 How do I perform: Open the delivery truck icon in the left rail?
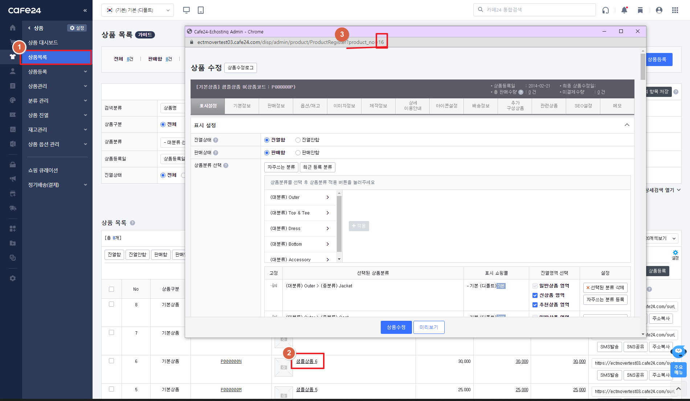(13, 208)
